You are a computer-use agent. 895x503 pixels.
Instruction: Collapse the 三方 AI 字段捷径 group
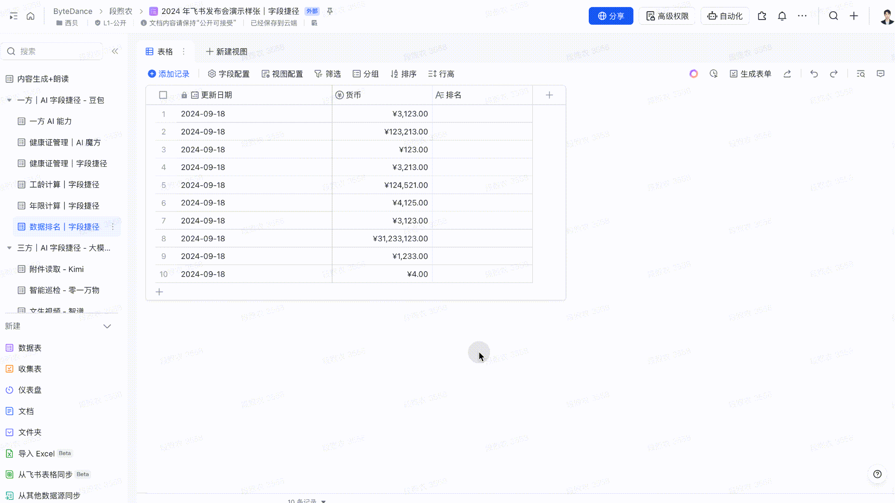pyautogui.click(x=9, y=248)
